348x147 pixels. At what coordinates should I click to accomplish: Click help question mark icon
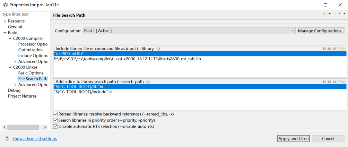click(x=7, y=138)
